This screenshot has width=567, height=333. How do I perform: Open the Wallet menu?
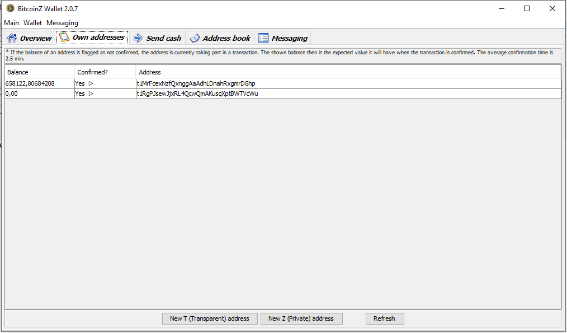coord(32,23)
